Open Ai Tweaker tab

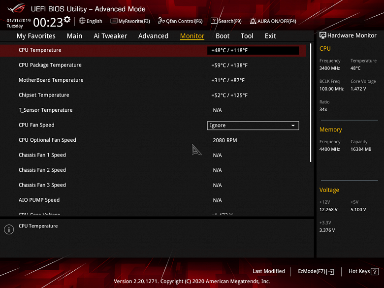coord(110,36)
